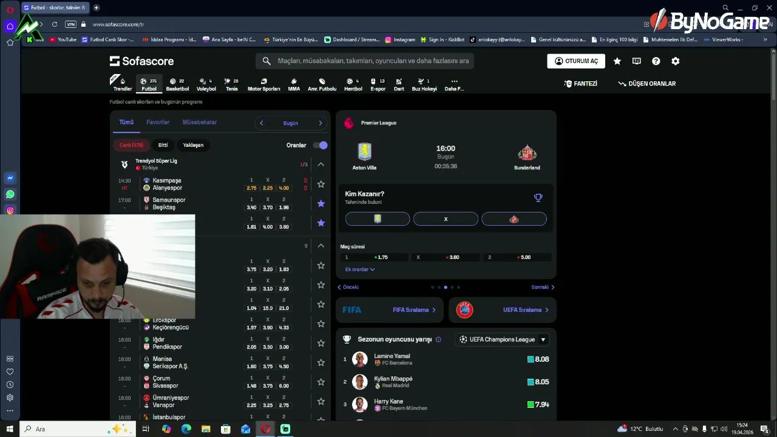Select the Bitti filter

pyautogui.click(x=163, y=145)
